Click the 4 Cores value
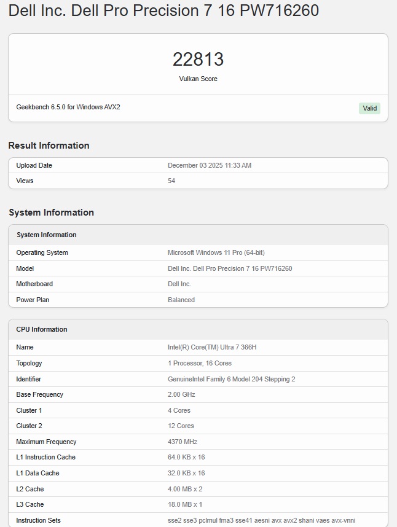Image resolution: width=397 pixels, height=527 pixels. point(179,410)
